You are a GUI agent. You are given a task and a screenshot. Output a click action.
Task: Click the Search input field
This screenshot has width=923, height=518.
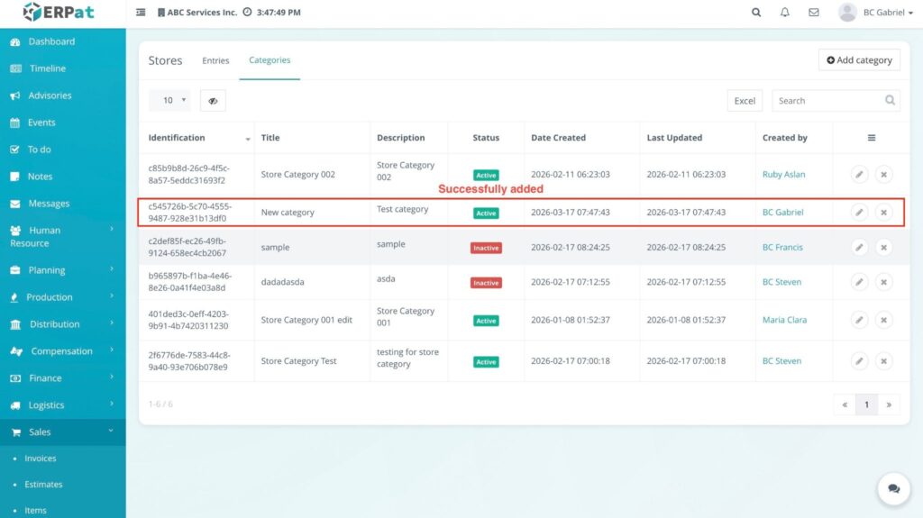coord(827,101)
